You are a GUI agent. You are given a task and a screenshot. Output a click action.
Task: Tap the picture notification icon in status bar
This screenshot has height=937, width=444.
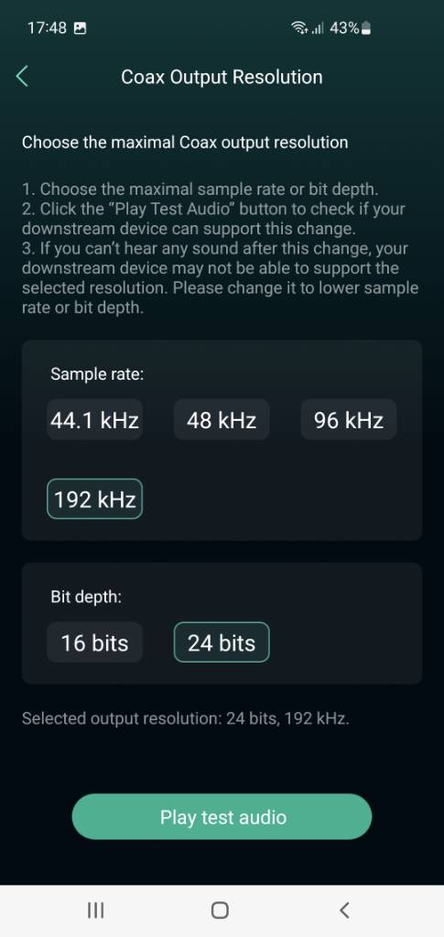80,28
